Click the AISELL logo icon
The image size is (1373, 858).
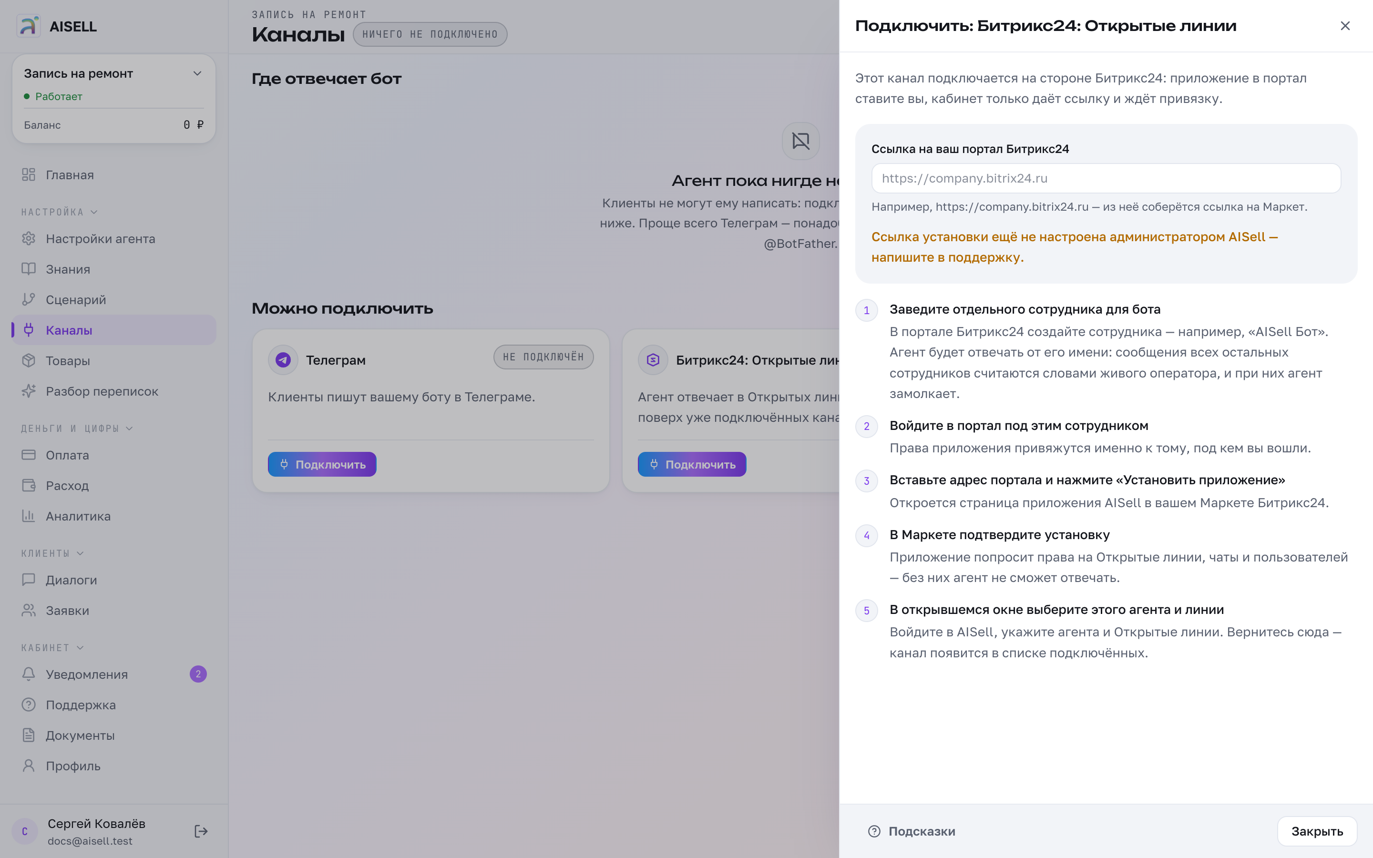(x=29, y=26)
